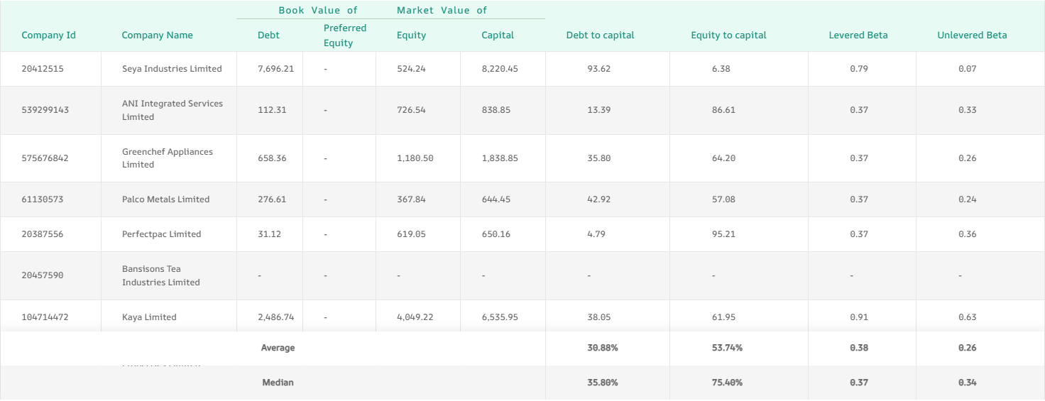
Task: Click the Equity to capital header
Action: click(x=728, y=35)
